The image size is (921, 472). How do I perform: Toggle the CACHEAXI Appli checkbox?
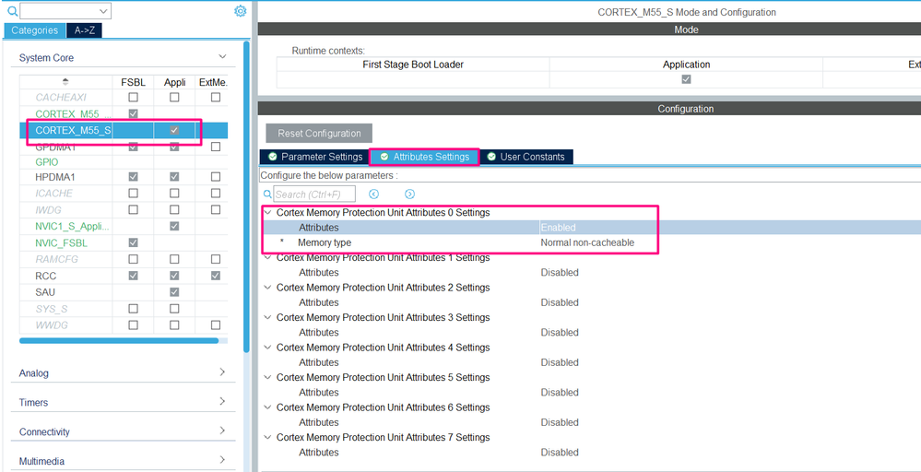click(174, 97)
